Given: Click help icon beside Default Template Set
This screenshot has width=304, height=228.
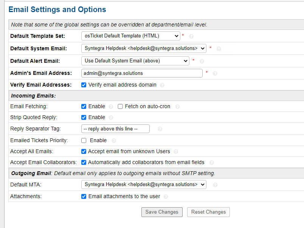Looking at the screenshot, I should point(191,36).
